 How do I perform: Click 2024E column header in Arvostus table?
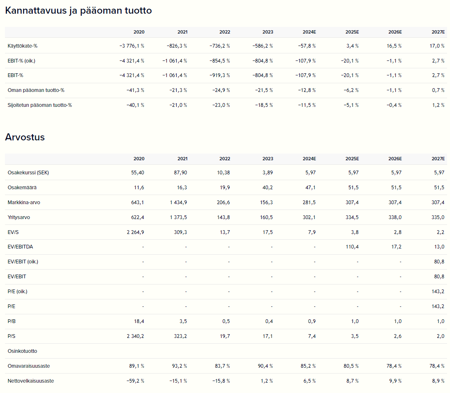(x=309, y=159)
